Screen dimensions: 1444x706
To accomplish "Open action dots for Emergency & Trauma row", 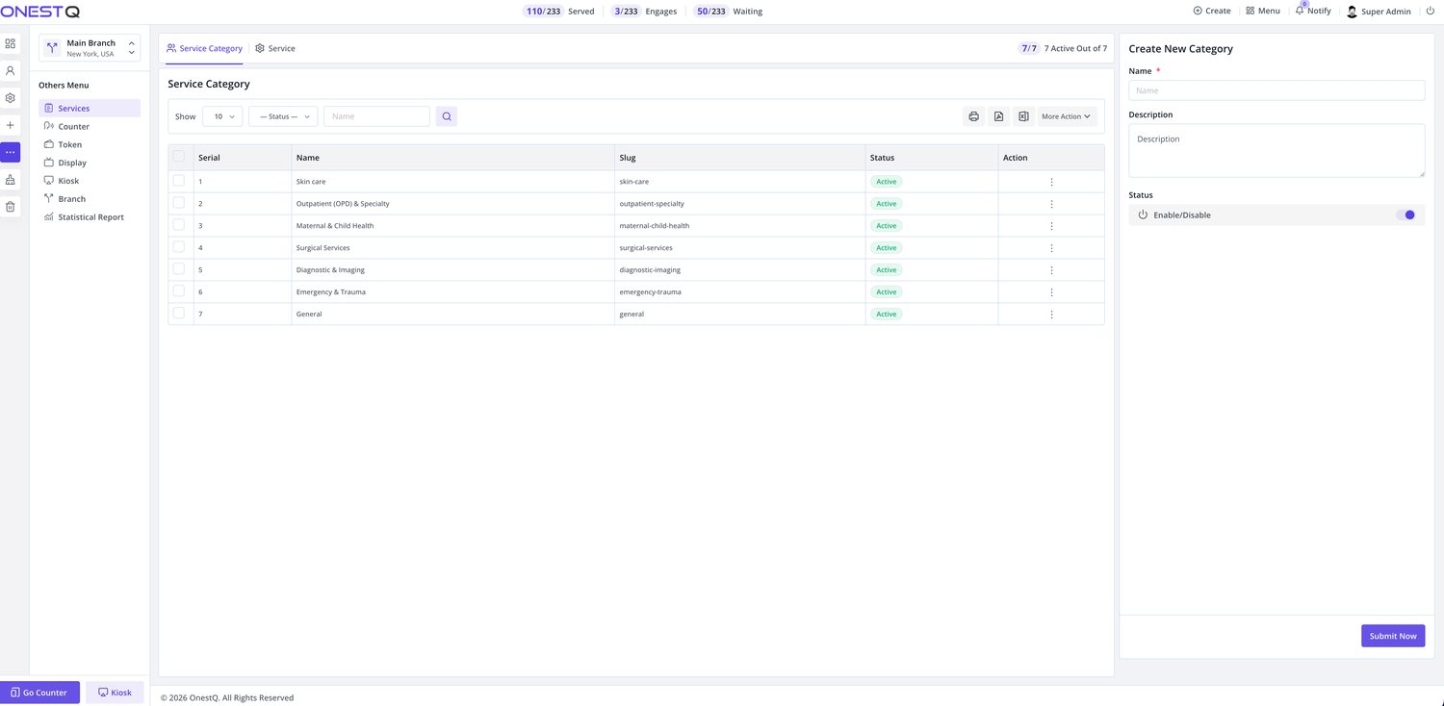I will (x=1051, y=292).
